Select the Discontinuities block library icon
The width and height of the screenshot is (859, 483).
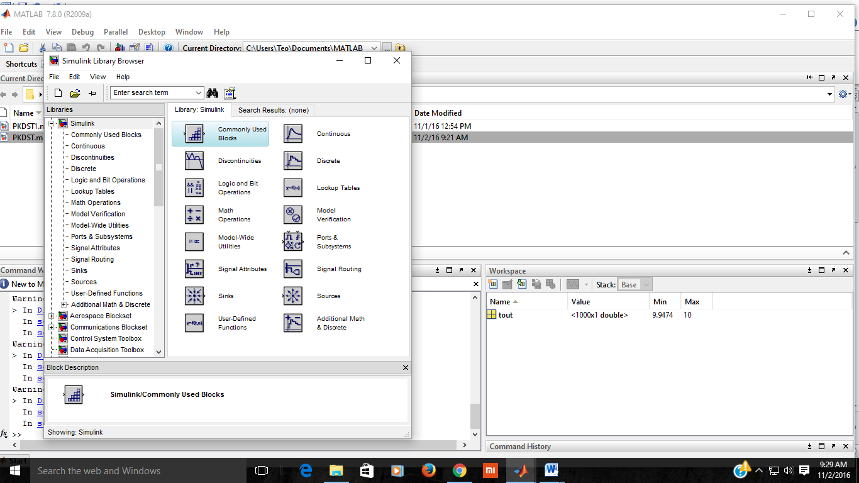[x=194, y=161]
